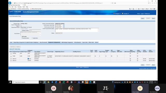The width and height of the screenshot is (166, 93).
Task: Click the IE command bar print icon
Action: 139,9
